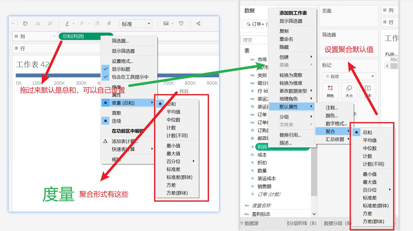
Task: Click the number icon beside 销售额
Action: pyautogui.click(x=253, y=186)
